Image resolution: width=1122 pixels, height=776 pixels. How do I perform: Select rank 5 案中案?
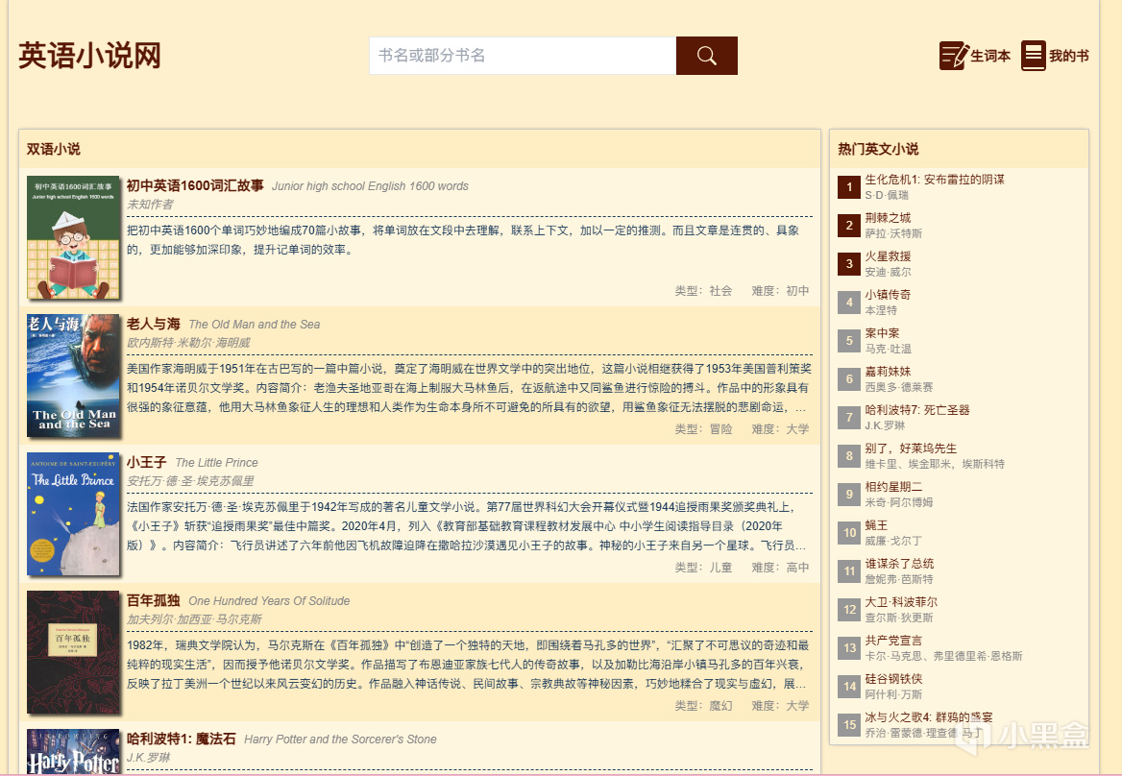point(882,333)
